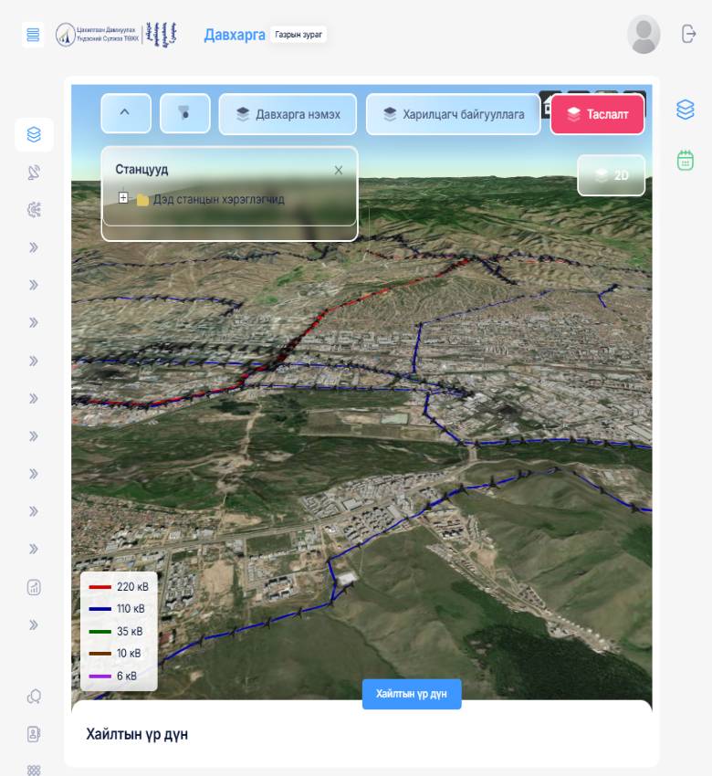Click the Харилцагч байгууллага button

click(454, 114)
